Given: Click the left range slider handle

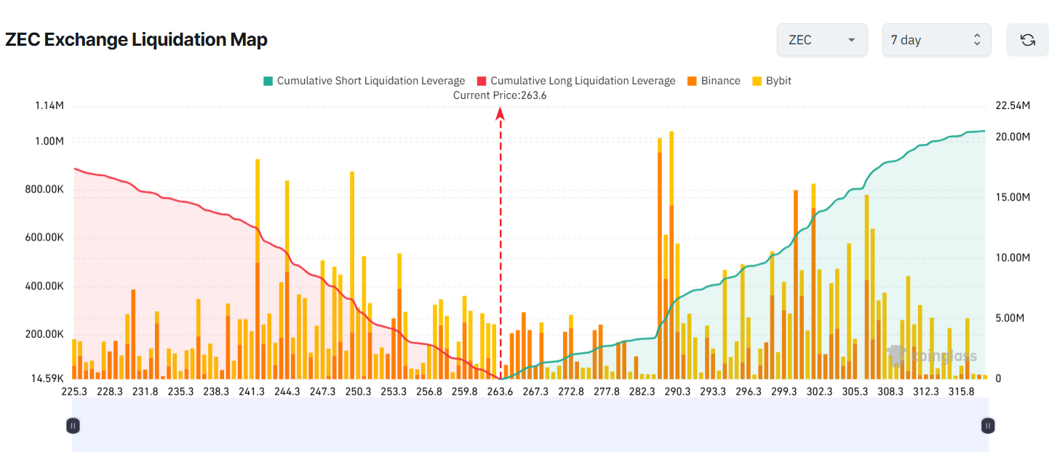Looking at the screenshot, I should pyautogui.click(x=73, y=425).
